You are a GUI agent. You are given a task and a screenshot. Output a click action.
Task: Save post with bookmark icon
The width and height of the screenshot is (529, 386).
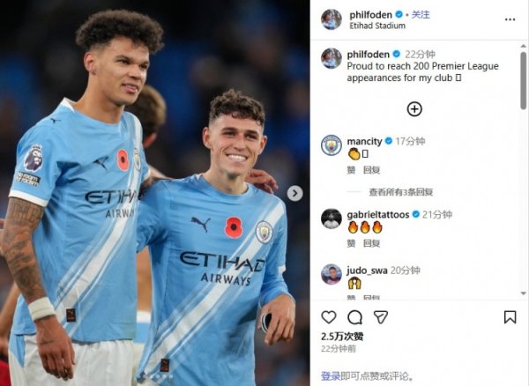pyautogui.click(x=510, y=317)
